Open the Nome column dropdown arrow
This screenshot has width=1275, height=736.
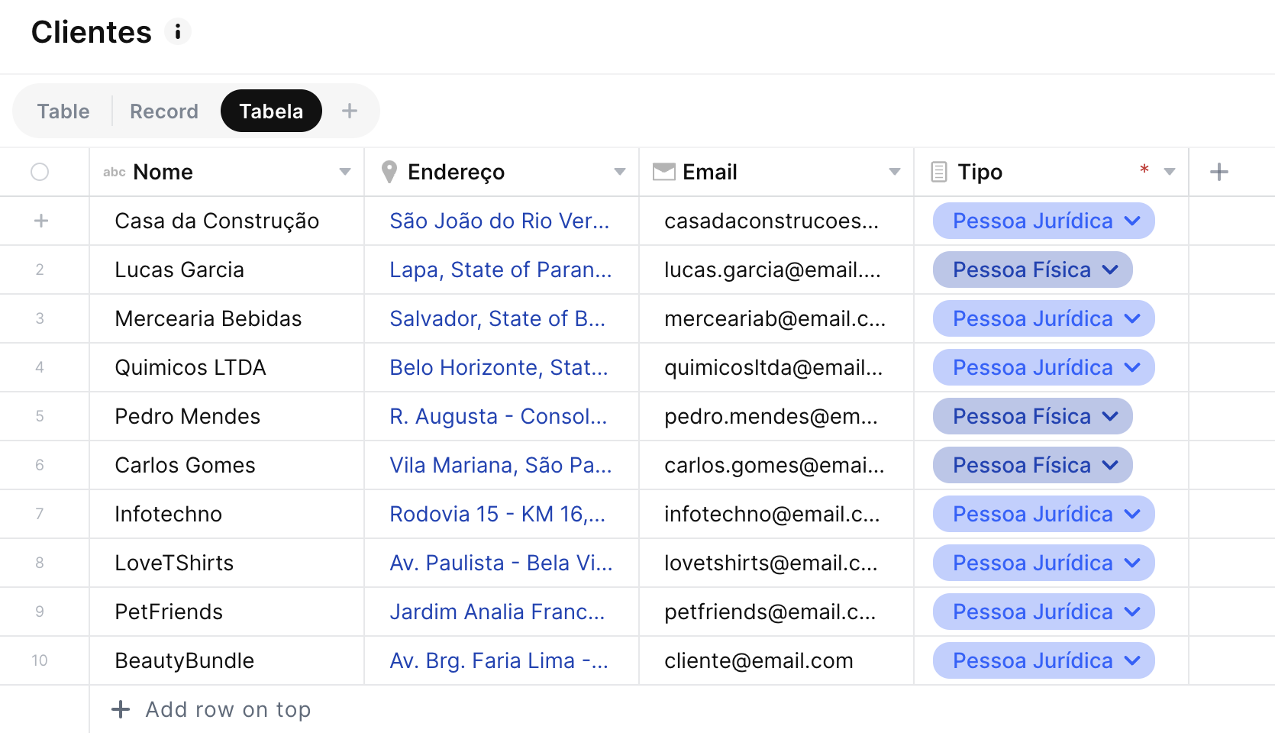coord(345,172)
